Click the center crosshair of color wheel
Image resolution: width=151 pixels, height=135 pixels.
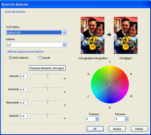pyautogui.click(x=110, y=85)
